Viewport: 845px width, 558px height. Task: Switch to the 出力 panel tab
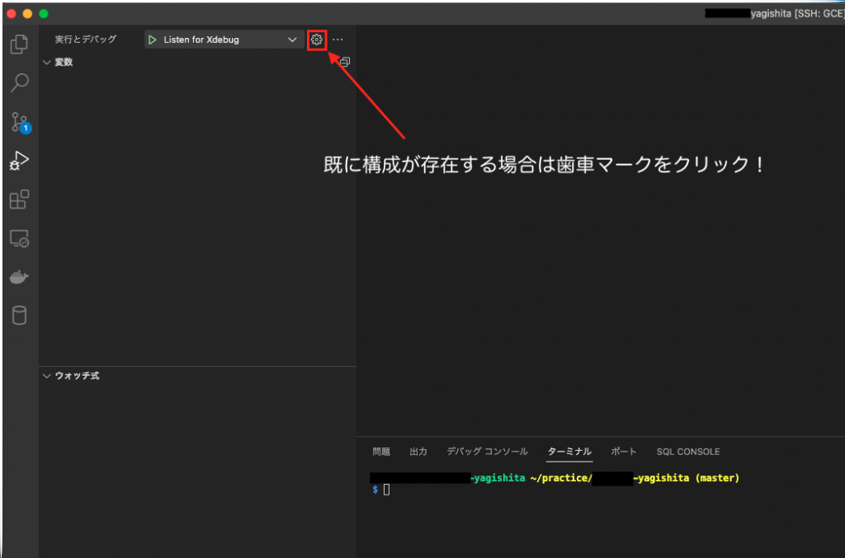pyautogui.click(x=418, y=452)
